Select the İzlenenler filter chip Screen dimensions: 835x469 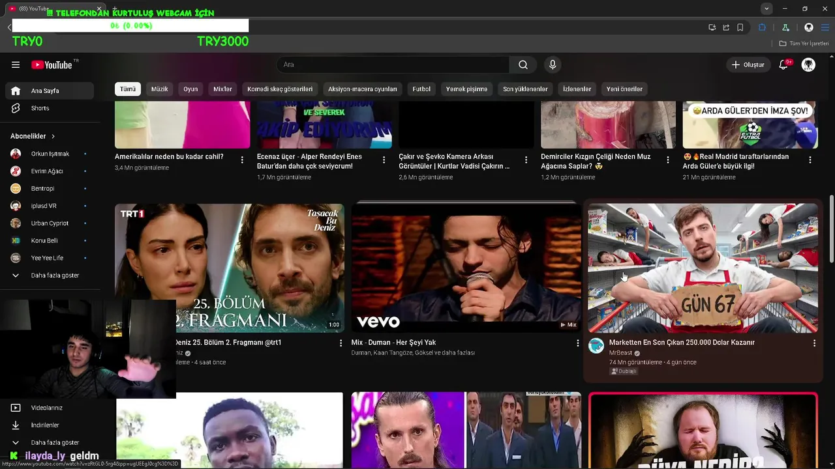577,89
